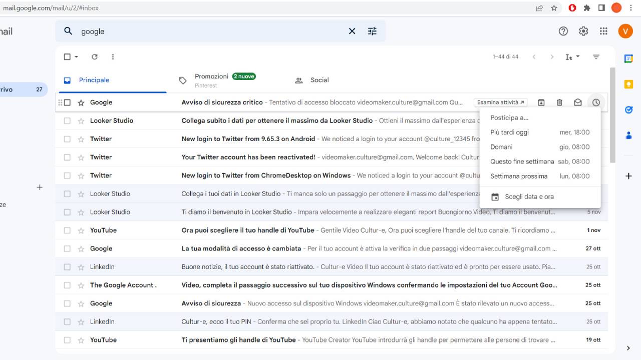
Task: Click the snooze clock icon
Action: 596,102
